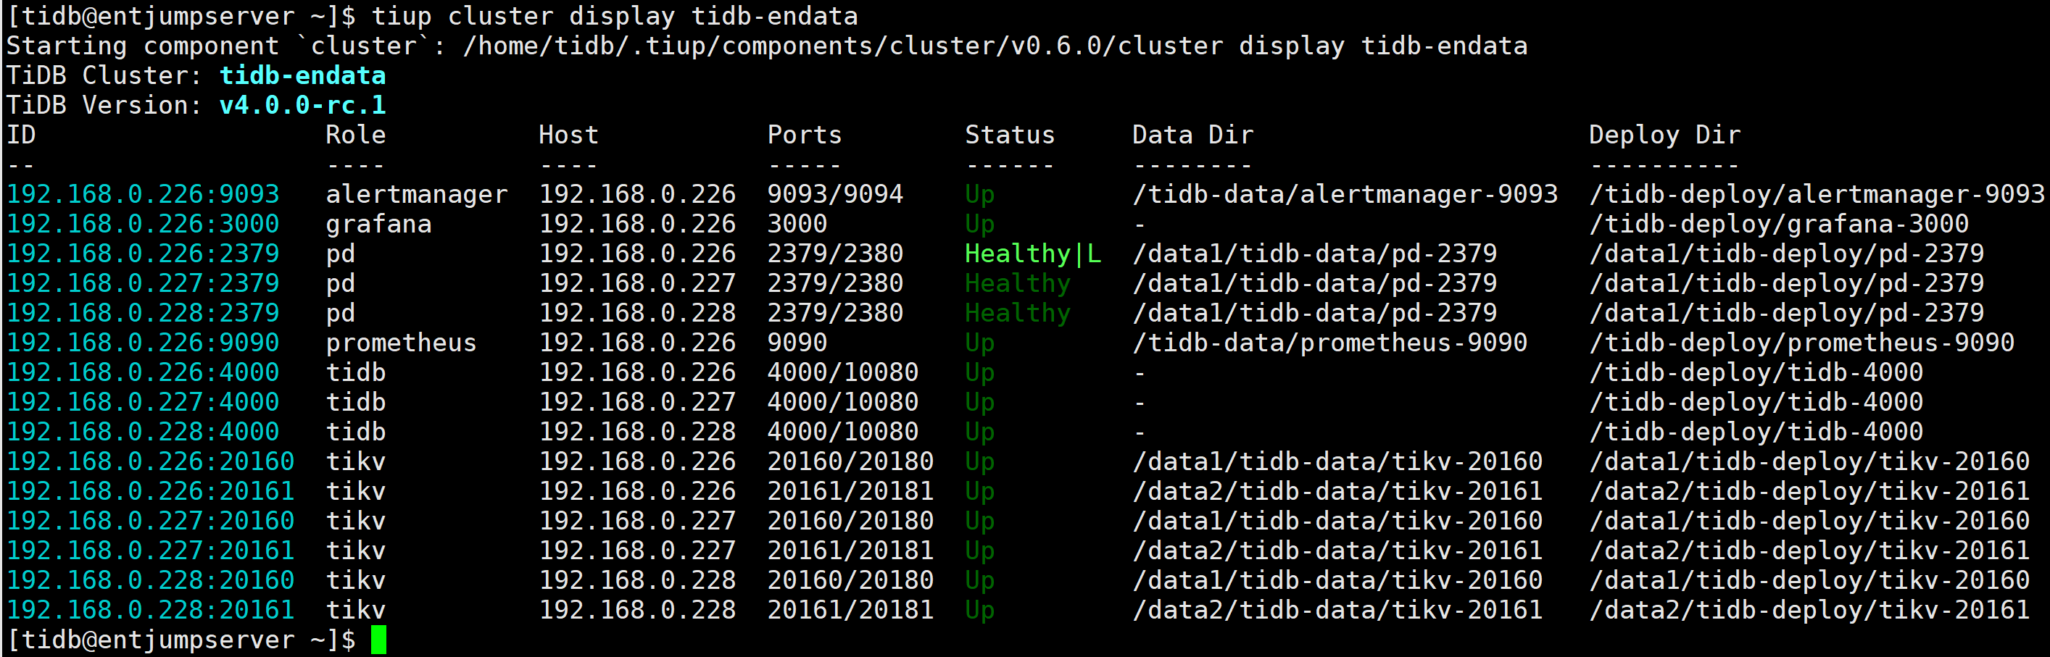The height and width of the screenshot is (657, 2050).
Task: Click deploy dir /tidb-deploy/alertmanager-9093
Action: pos(1817,194)
